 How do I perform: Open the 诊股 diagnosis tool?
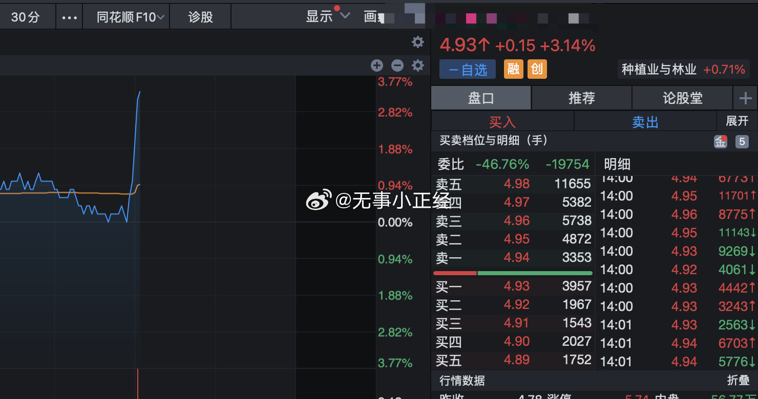click(200, 17)
